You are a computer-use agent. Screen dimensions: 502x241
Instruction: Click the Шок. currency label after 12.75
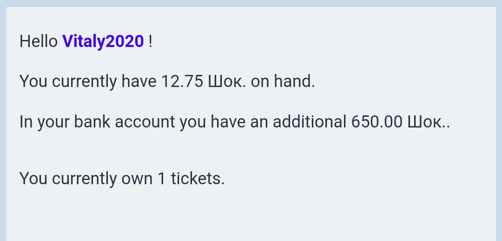(x=227, y=82)
